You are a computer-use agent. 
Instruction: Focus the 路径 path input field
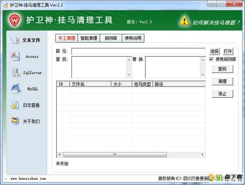pos(138,51)
